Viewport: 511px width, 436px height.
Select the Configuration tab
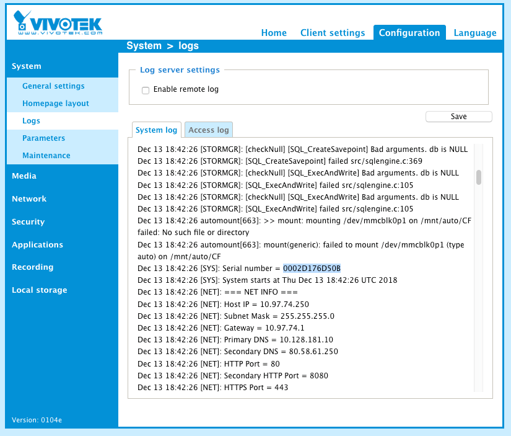409,33
